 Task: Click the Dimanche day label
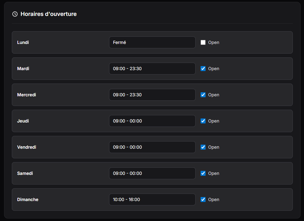click(x=28, y=199)
